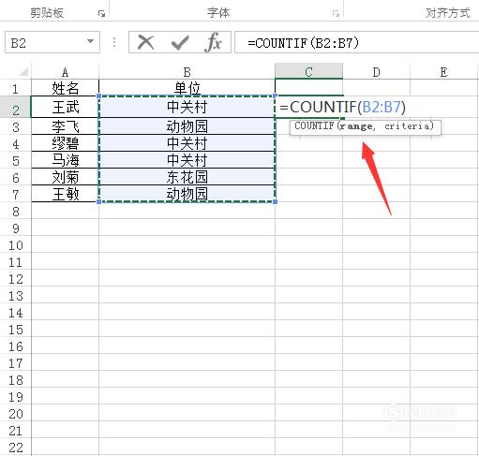This screenshot has width=479, height=456.
Task: Open the Insert Function fx dialog
Action: [x=214, y=42]
